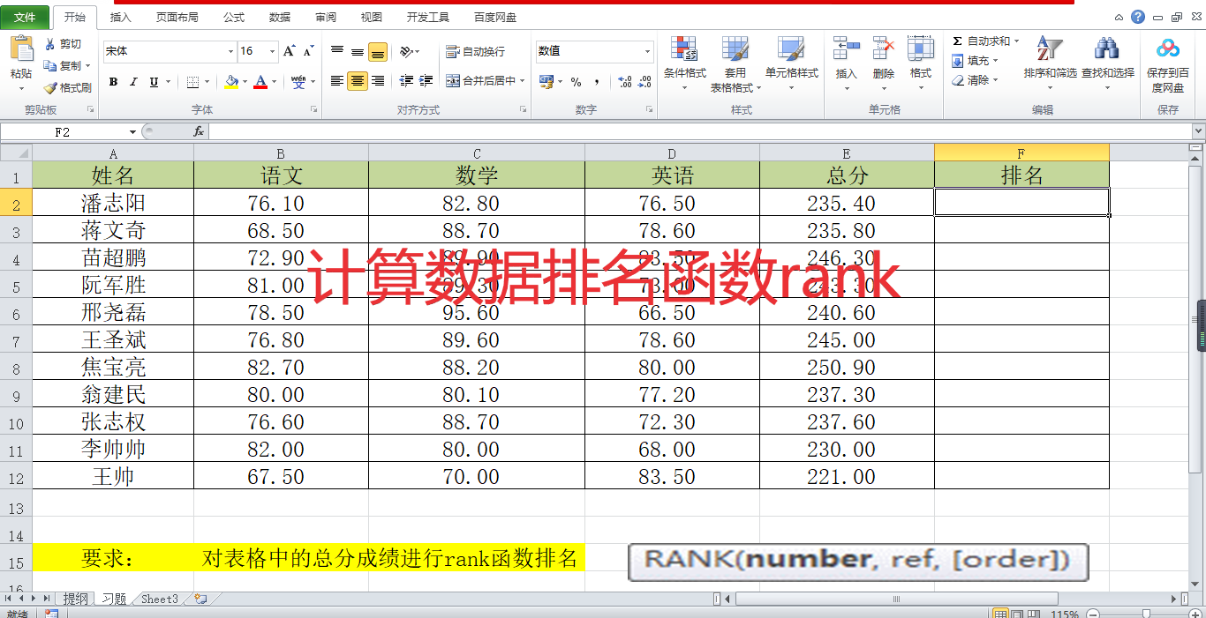
Task: Click the Copy (复制) icon
Action: click(x=50, y=66)
